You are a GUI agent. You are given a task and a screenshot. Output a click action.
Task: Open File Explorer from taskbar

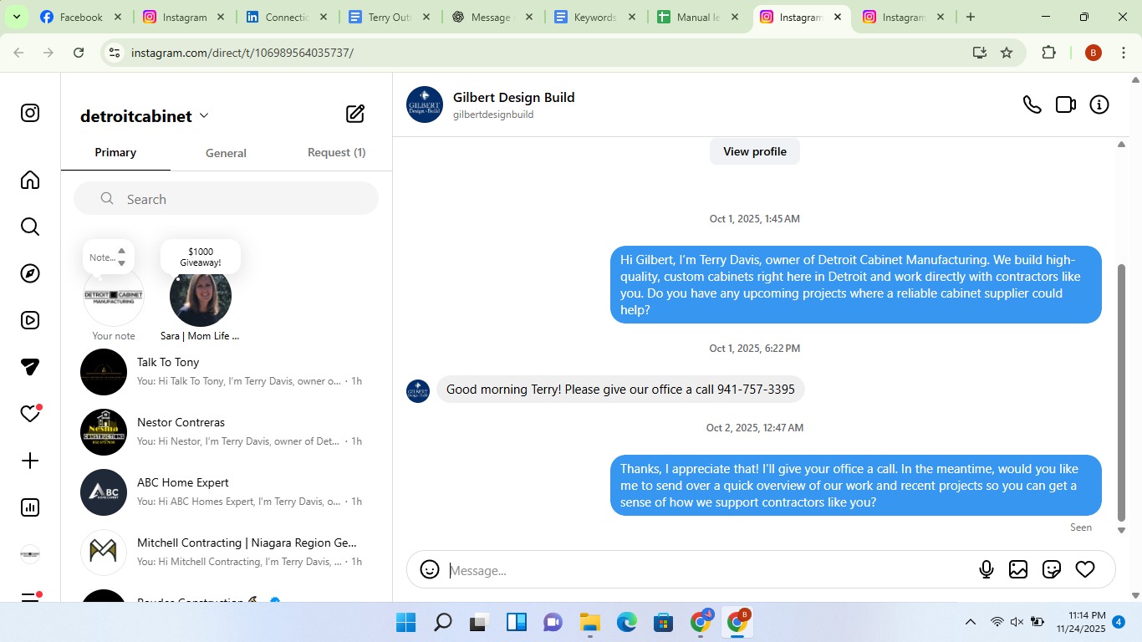(590, 622)
